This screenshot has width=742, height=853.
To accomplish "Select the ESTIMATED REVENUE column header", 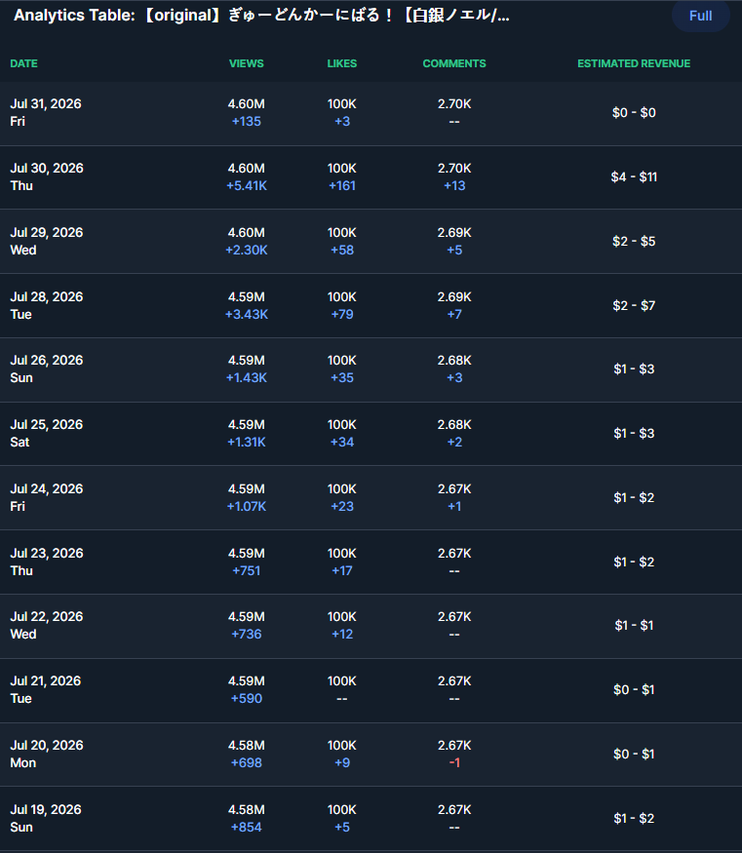I will (x=634, y=63).
